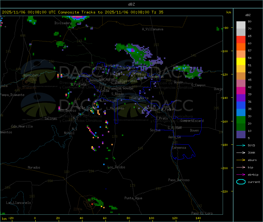Select the light gray swatch between 80 and 70
263x222 pixels.
click(241, 25)
